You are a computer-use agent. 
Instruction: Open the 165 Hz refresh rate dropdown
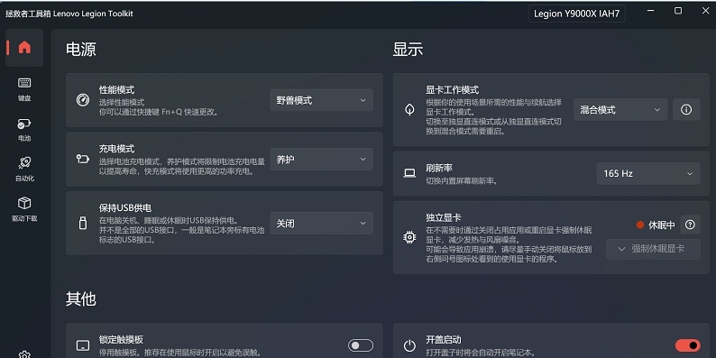point(648,173)
